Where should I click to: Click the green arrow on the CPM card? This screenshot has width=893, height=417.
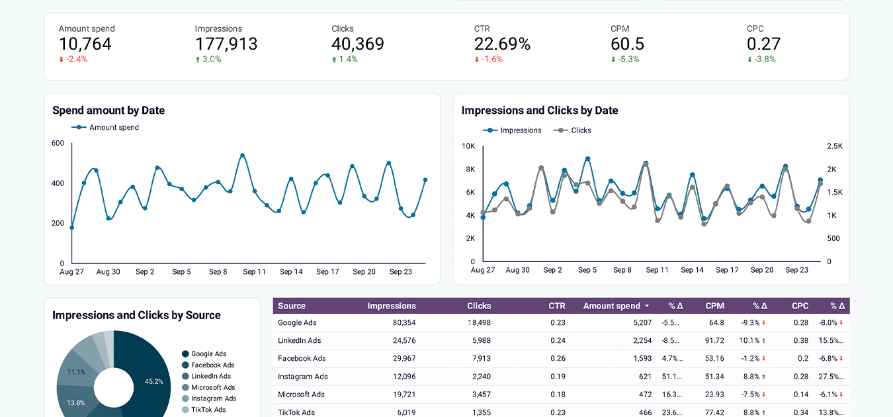click(x=613, y=59)
